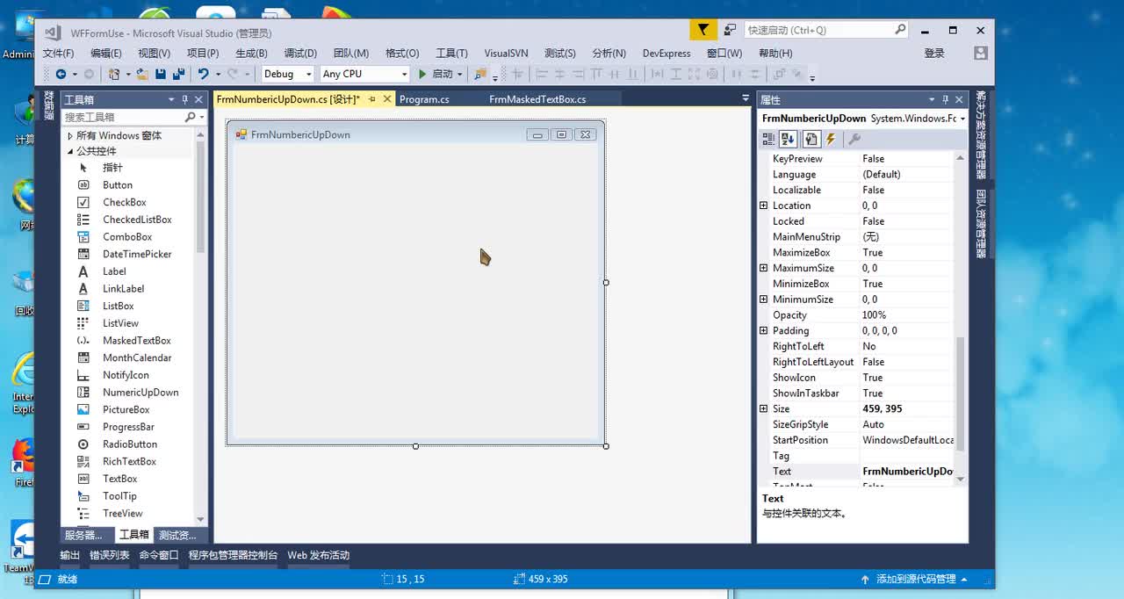1124x599 pixels.
Task: Collapse the 公共控件 toolbox group
Action: tap(70, 151)
